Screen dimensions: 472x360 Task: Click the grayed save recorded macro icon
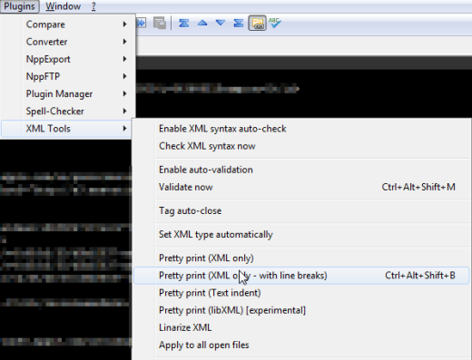(160, 23)
